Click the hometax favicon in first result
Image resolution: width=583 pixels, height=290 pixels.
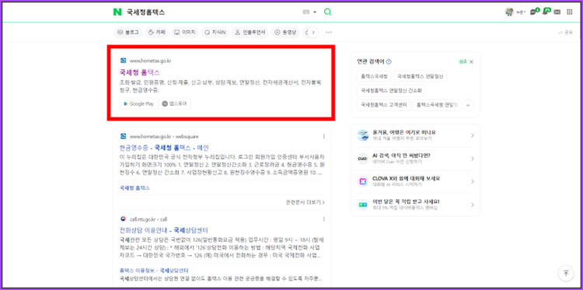point(123,61)
